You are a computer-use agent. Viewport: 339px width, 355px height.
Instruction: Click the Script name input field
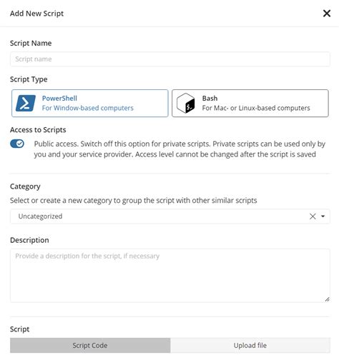[x=170, y=59]
